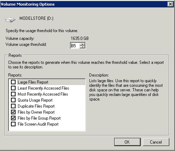Viewport: 175px width, 151px height.
Task: Click the MODELSTORE drive icon
Action: pos(10,19)
